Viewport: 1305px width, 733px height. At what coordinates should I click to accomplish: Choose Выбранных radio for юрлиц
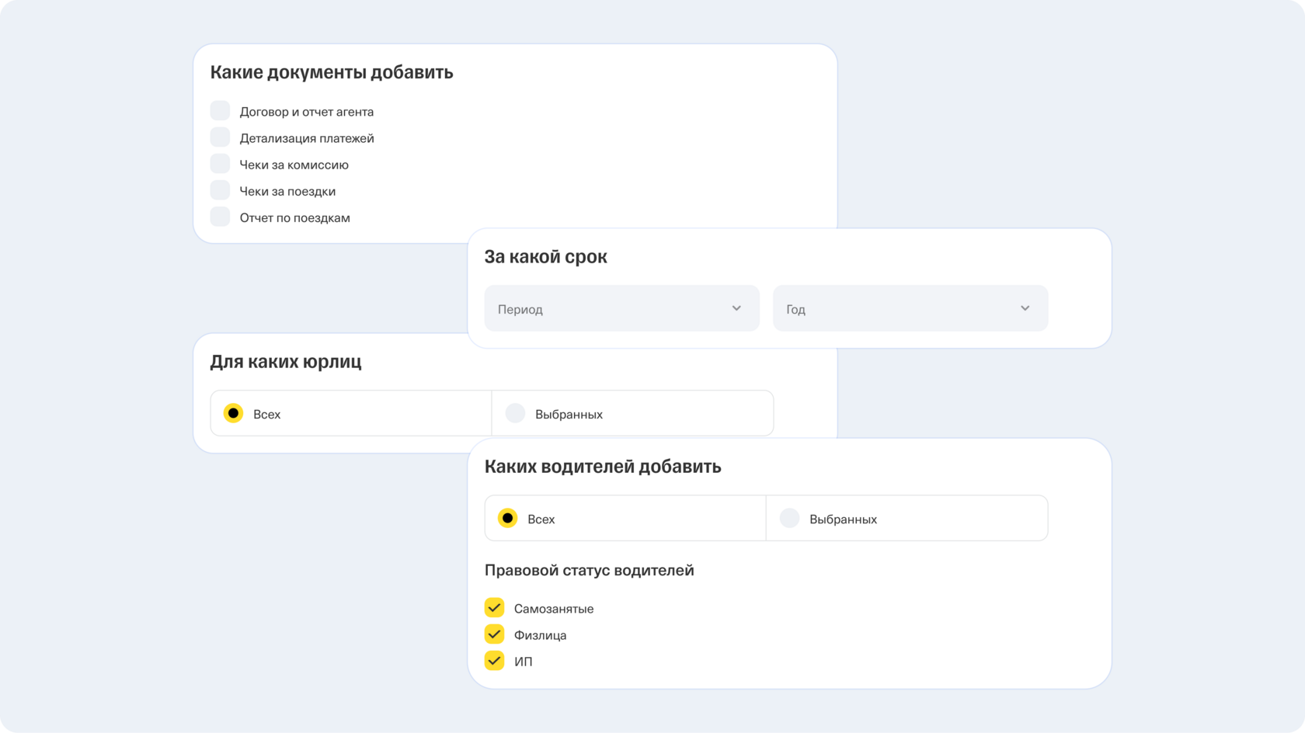tap(515, 413)
